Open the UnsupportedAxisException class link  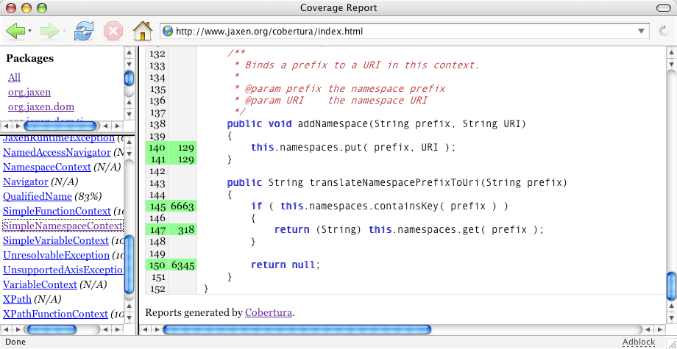point(63,270)
